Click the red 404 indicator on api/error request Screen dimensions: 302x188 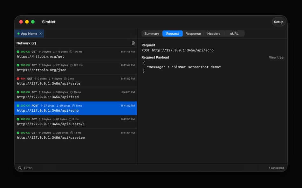point(18,78)
